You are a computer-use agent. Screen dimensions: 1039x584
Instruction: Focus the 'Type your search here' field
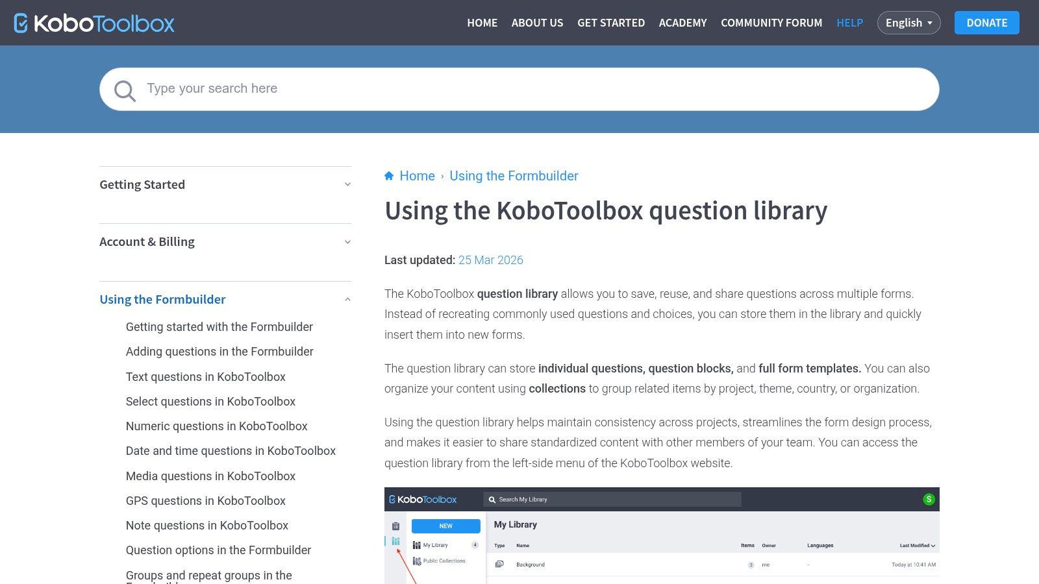(519, 89)
